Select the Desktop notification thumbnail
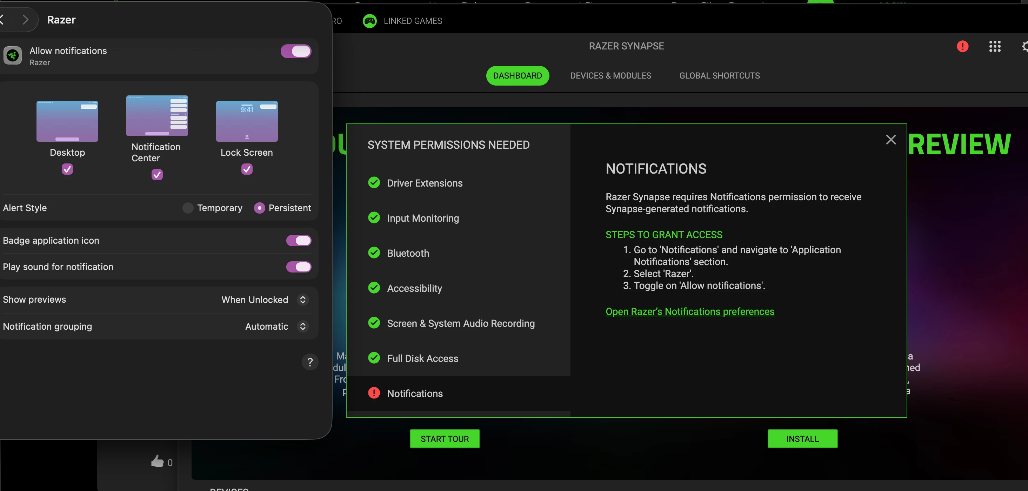This screenshot has width=1028, height=491. [x=67, y=121]
